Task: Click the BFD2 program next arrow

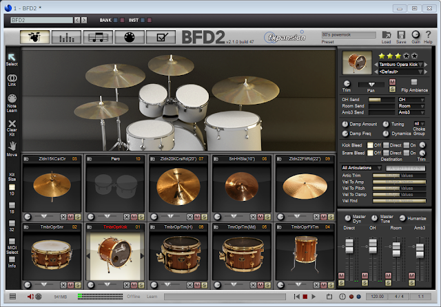Action: (84, 20)
